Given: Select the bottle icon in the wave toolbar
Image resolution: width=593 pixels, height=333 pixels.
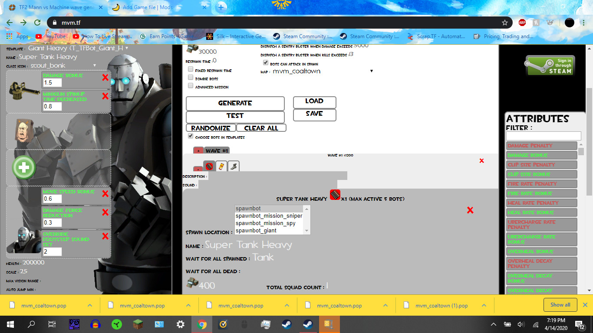Looking at the screenshot, I should 221,166.
